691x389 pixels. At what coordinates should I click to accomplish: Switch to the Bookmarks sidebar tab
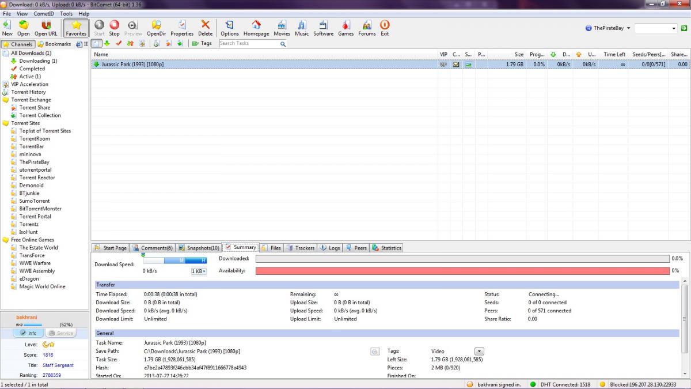[x=54, y=44]
